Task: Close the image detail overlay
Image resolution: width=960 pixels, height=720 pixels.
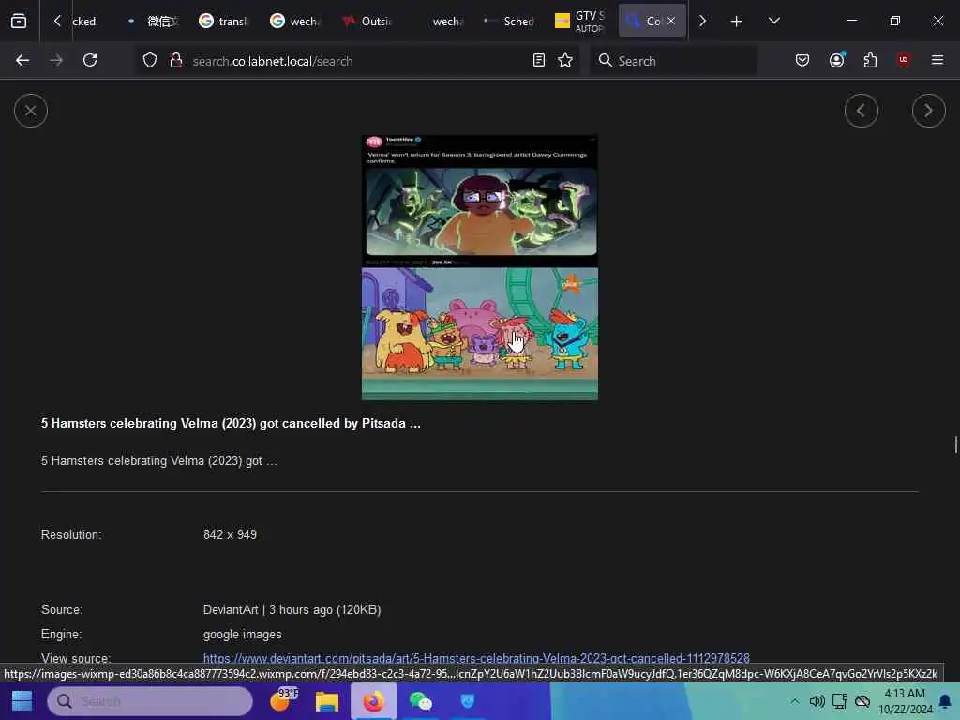Action: pyautogui.click(x=31, y=111)
